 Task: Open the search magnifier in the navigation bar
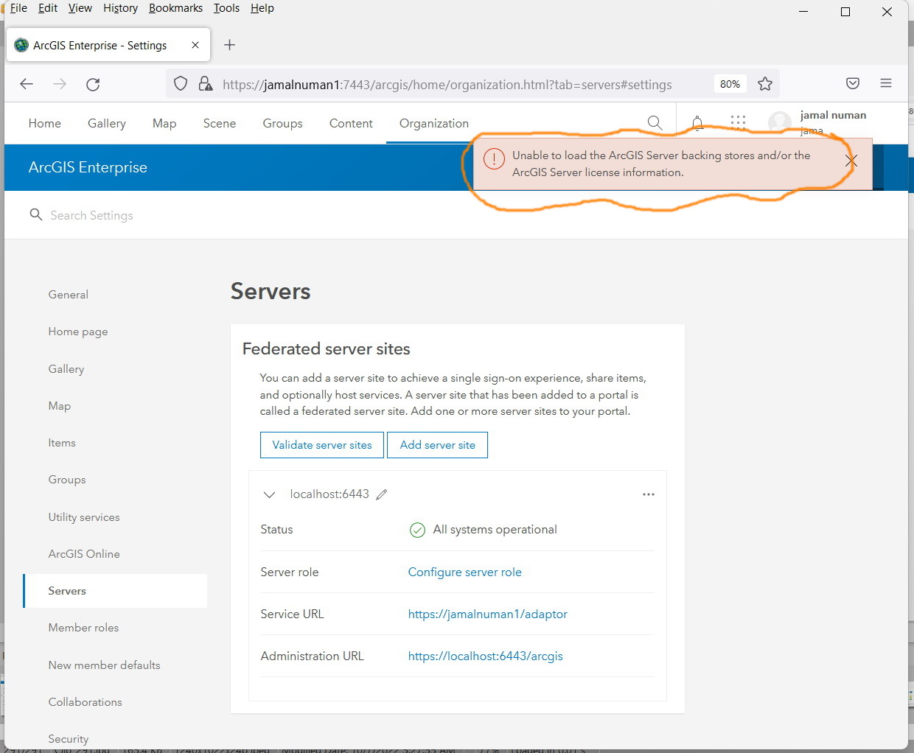point(655,122)
